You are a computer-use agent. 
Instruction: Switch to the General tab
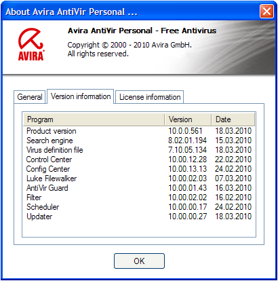[x=30, y=97]
